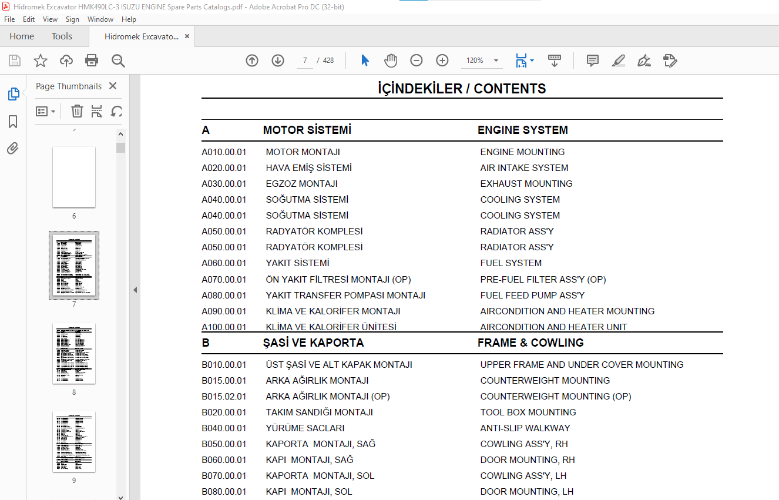Zoom in with the plus icon

[x=442, y=61]
